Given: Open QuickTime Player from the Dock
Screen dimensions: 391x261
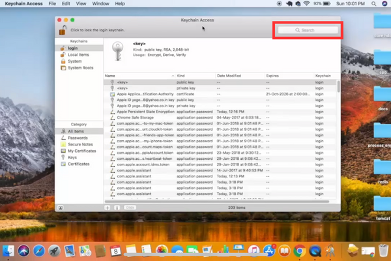Looking at the screenshot, I should pos(315,251).
